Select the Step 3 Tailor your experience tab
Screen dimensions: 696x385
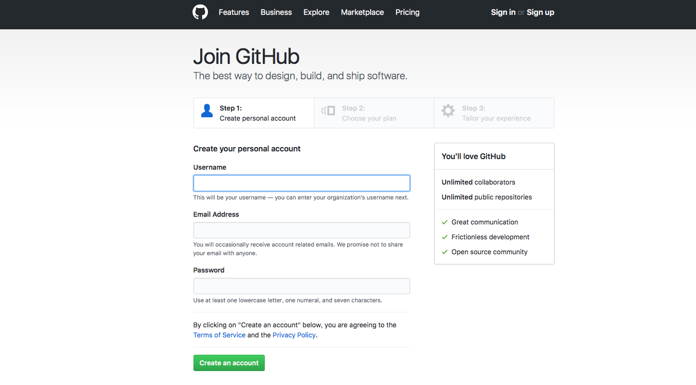494,113
